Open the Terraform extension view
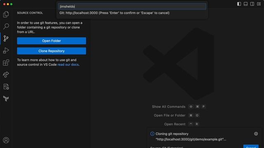Screen dimensions: 264x148 [x=6, y=99]
